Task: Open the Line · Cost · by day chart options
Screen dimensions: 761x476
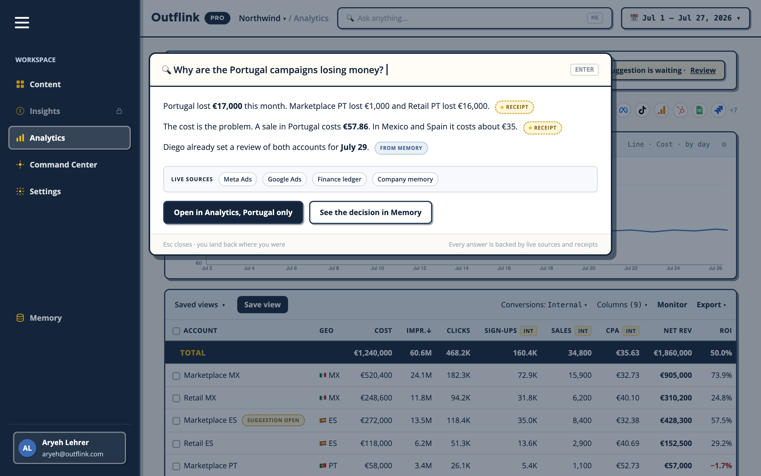Action: [x=669, y=145]
